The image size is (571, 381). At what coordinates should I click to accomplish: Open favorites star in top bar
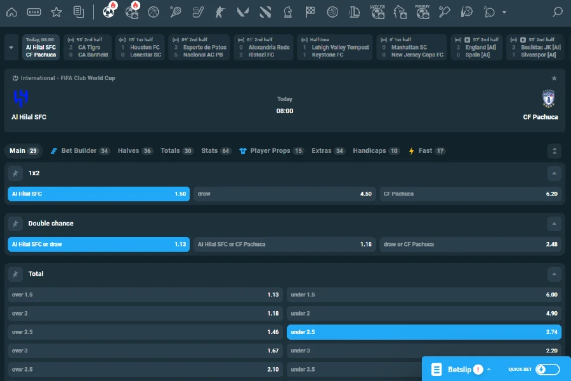pyautogui.click(x=56, y=12)
